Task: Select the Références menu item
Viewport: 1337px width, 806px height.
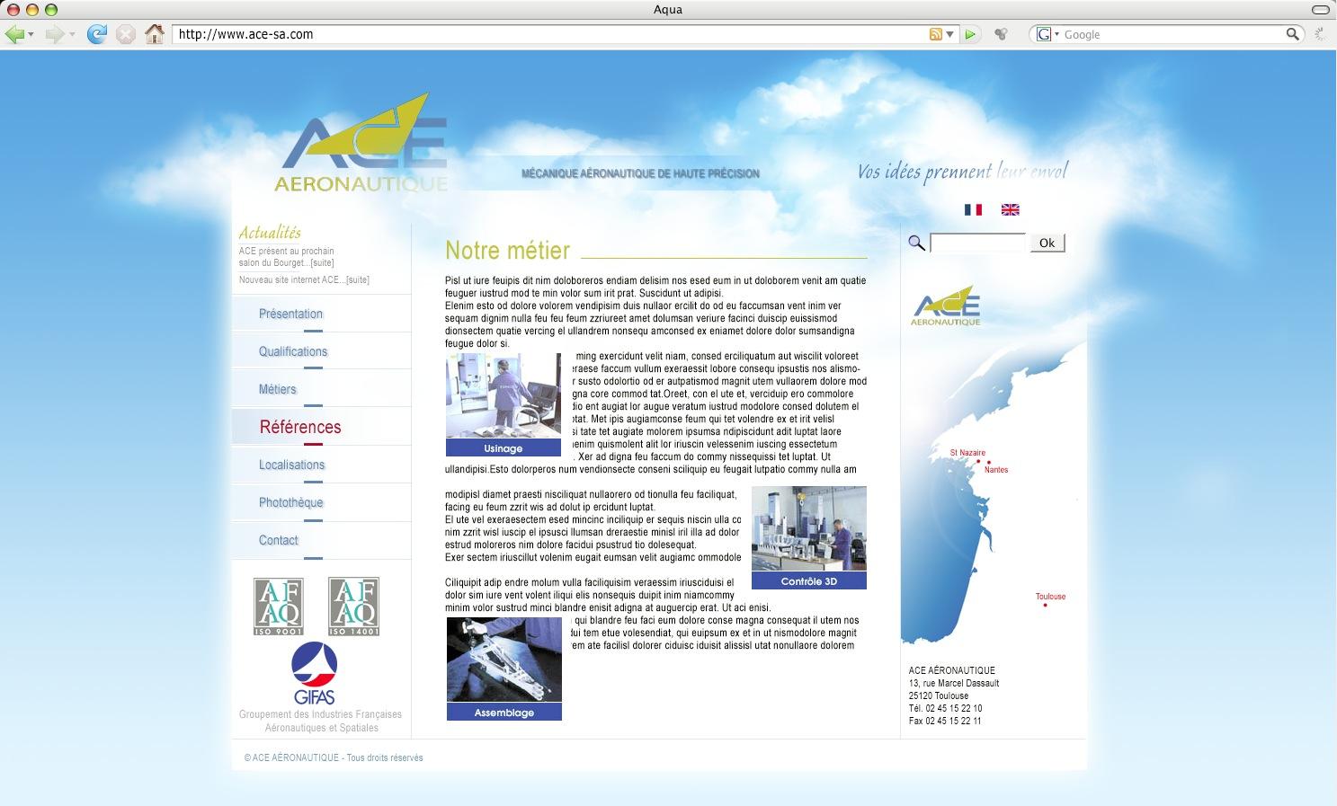Action: (x=300, y=427)
